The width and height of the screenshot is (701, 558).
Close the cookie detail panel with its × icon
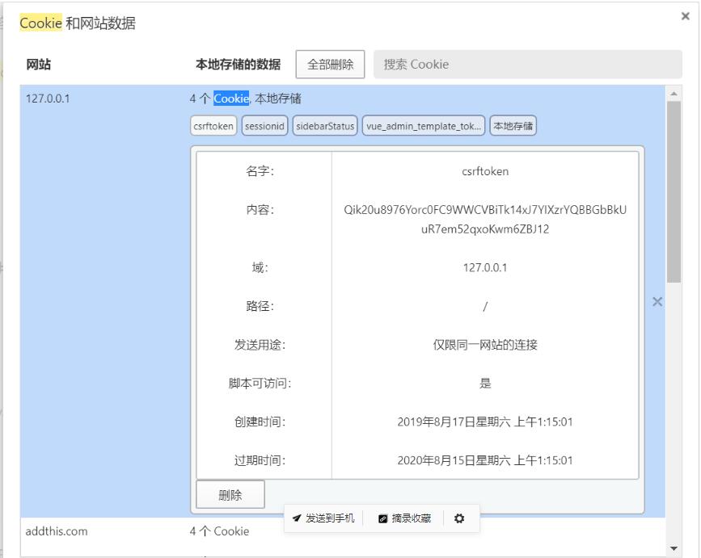coord(657,302)
